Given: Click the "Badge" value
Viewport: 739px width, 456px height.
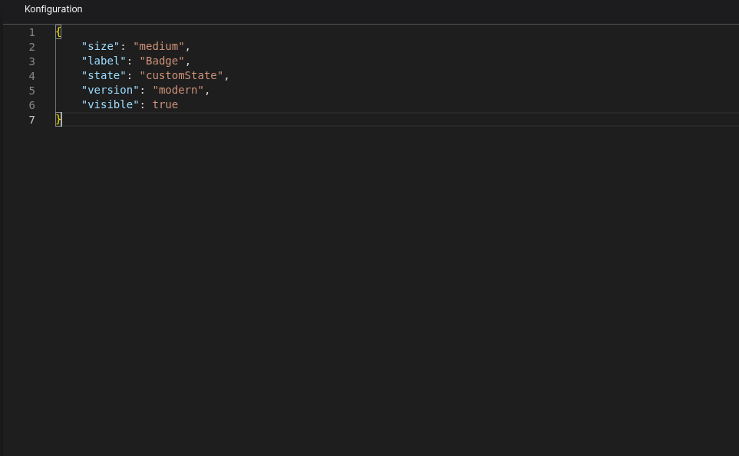Looking at the screenshot, I should [162, 61].
